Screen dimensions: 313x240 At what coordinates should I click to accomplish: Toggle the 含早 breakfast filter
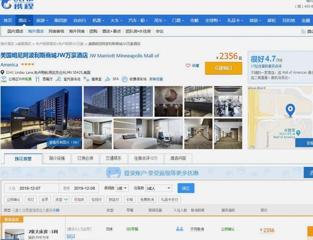point(45,199)
